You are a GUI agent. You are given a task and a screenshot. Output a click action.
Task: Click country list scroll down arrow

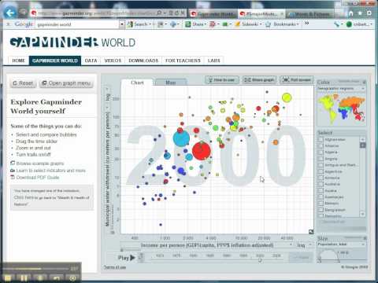pos(363,214)
